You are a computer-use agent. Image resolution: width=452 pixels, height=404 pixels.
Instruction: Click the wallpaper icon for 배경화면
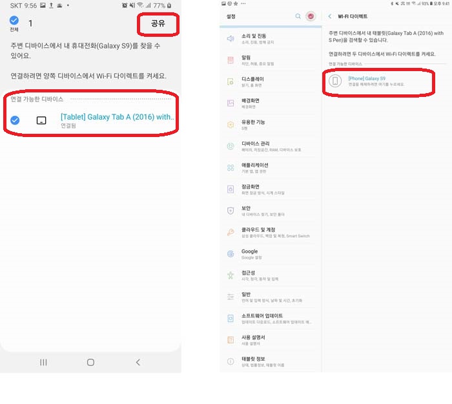tap(231, 103)
